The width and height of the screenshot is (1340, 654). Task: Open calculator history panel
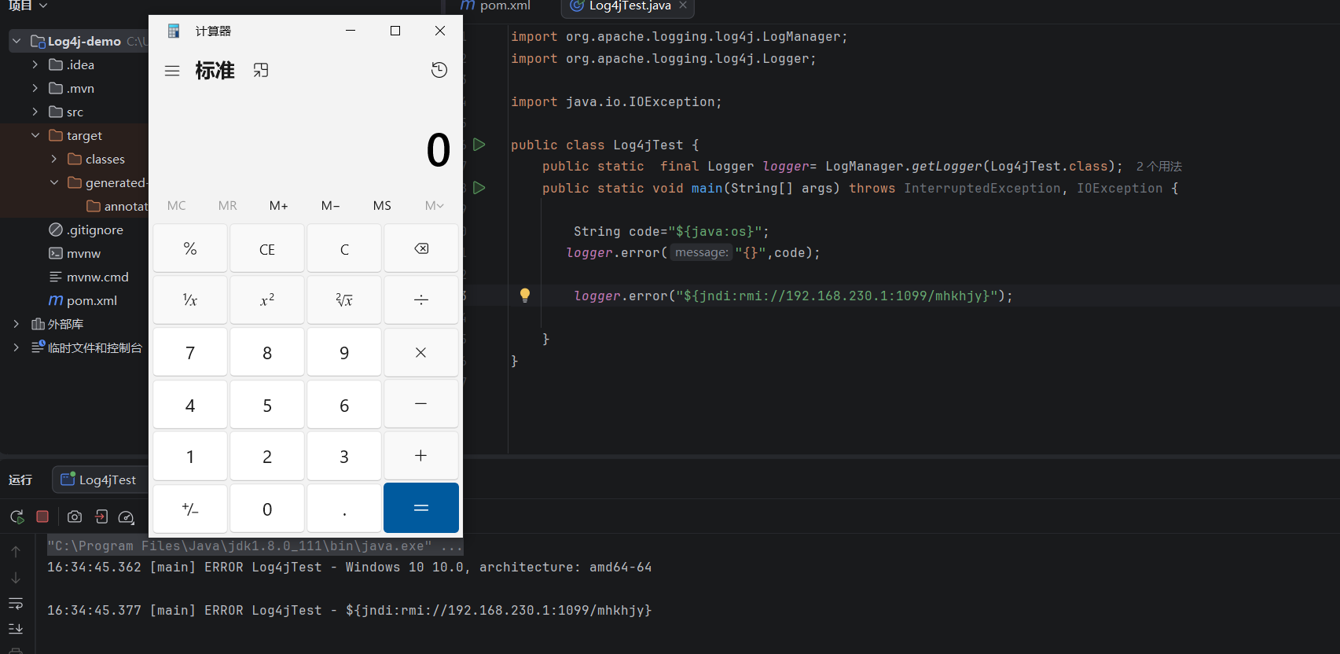pos(439,70)
